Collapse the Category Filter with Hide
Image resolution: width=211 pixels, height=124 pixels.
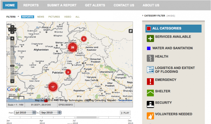pos(171,16)
